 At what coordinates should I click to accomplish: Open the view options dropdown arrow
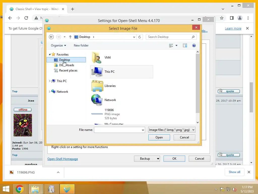(x=176, y=45)
